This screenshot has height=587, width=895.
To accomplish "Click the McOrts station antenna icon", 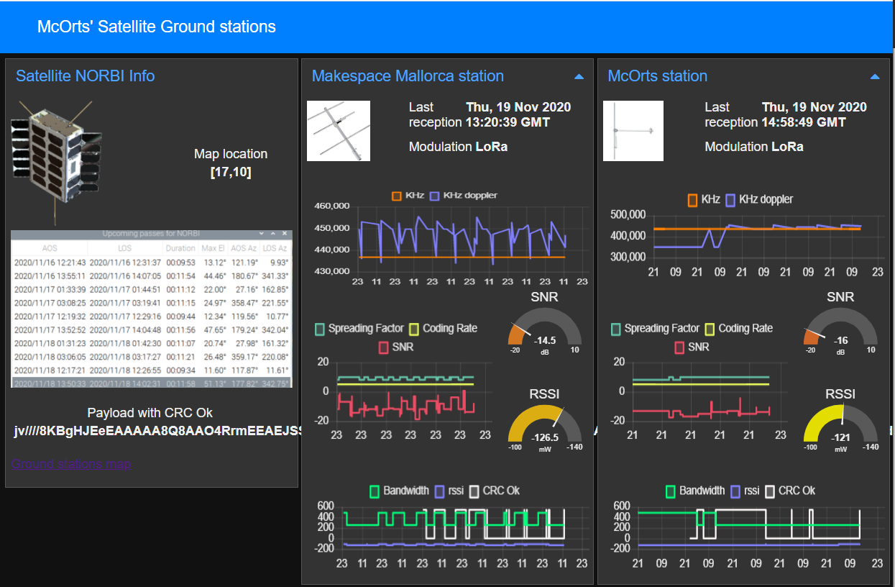I will coord(633,130).
